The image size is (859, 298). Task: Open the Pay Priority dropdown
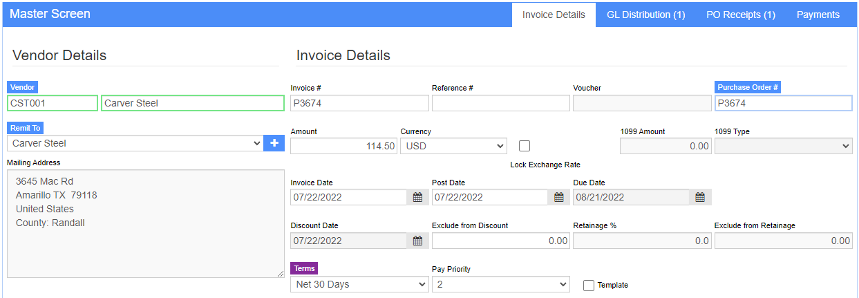[x=501, y=284]
